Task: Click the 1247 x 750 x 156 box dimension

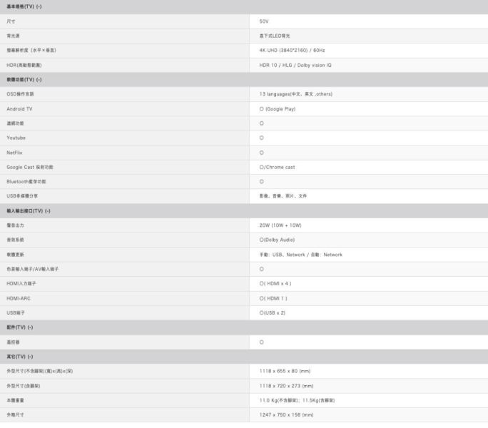Action: (x=286, y=415)
